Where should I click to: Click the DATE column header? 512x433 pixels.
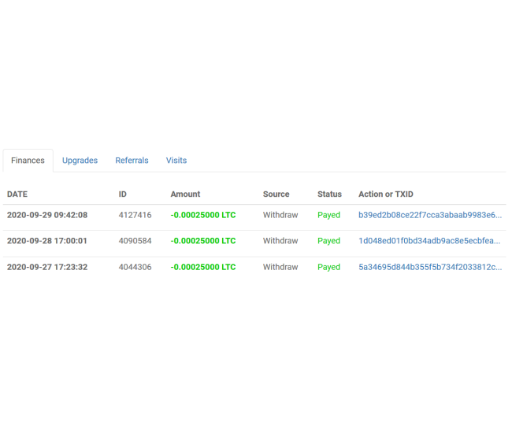click(x=17, y=194)
